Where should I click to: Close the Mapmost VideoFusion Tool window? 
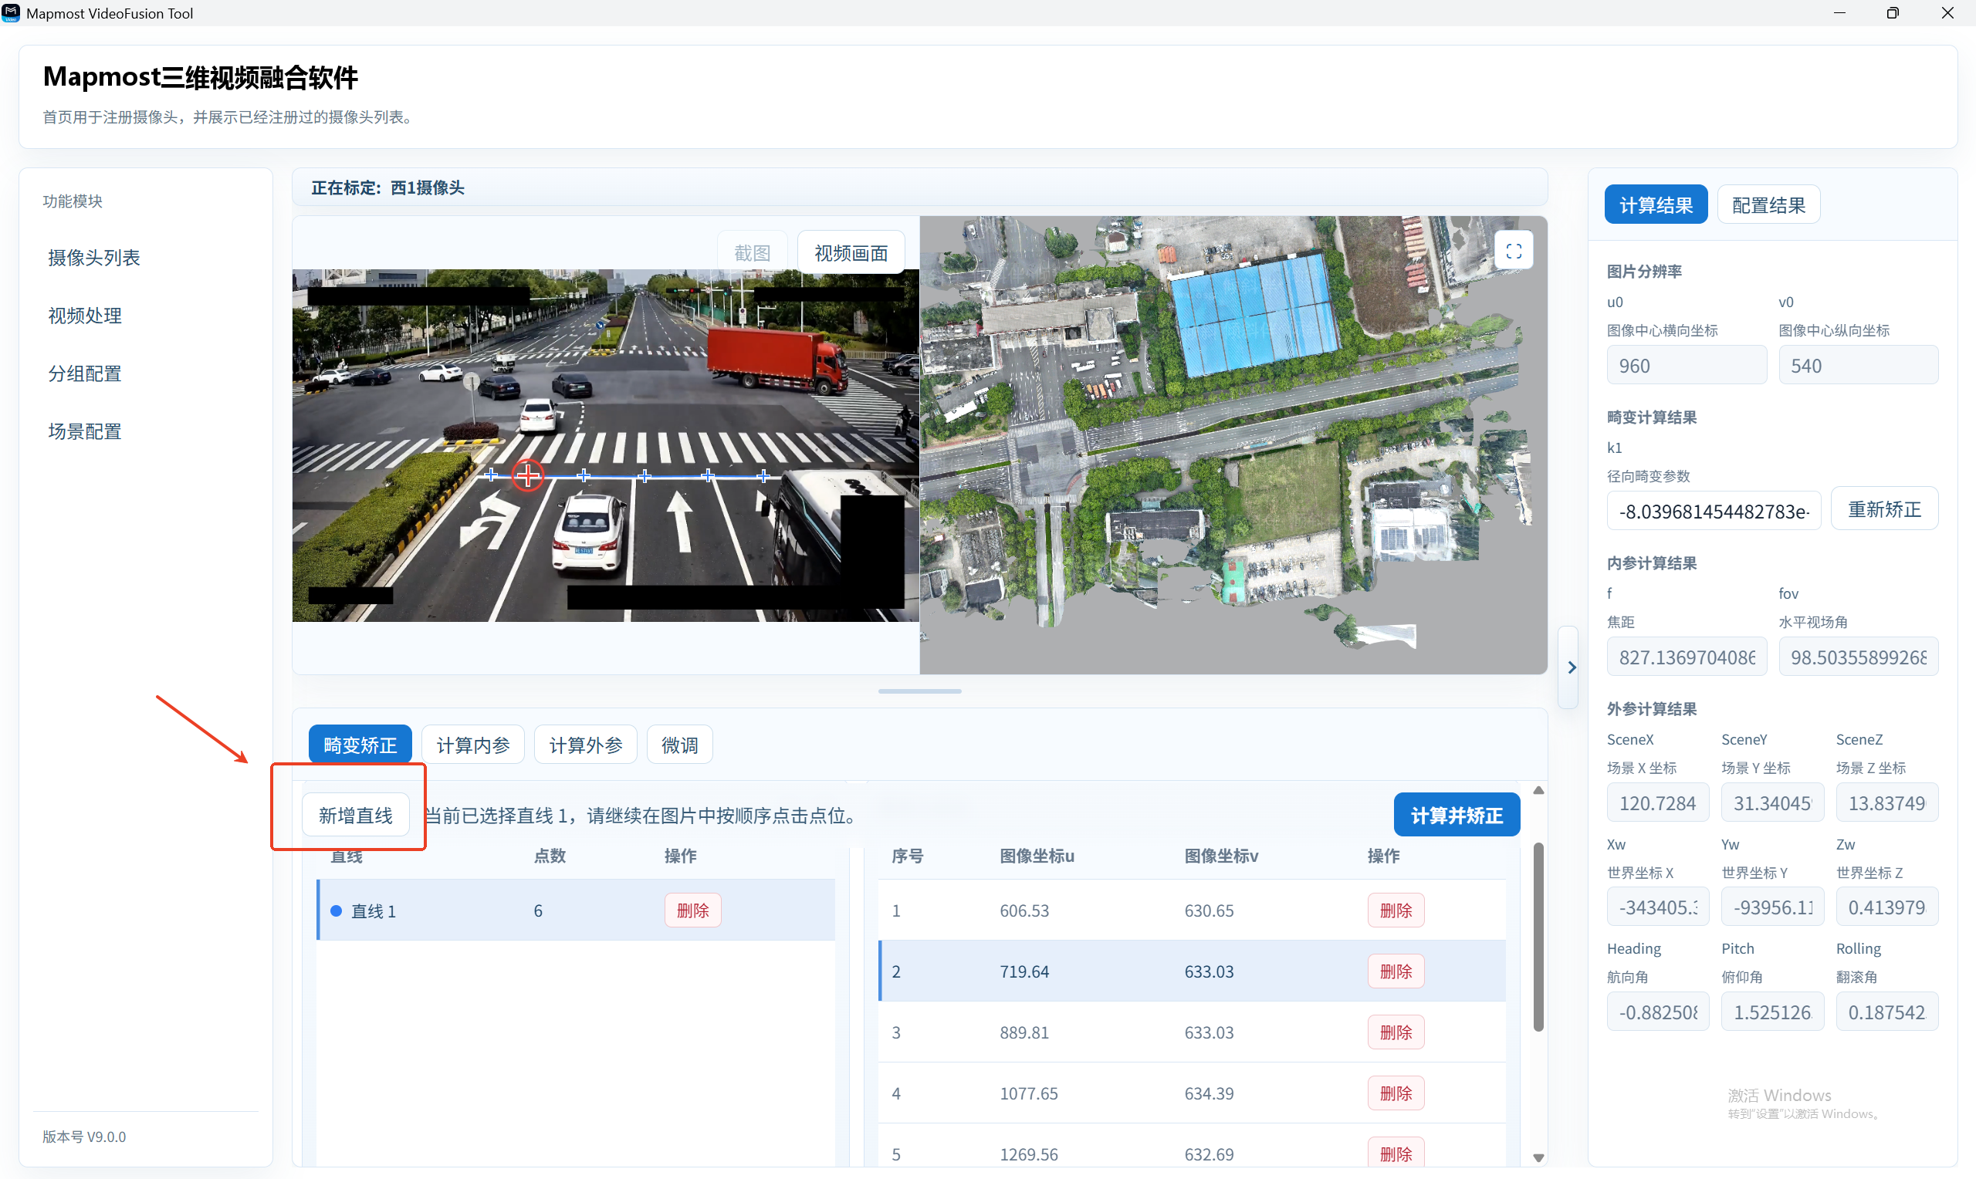pyautogui.click(x=1947, y=12)
